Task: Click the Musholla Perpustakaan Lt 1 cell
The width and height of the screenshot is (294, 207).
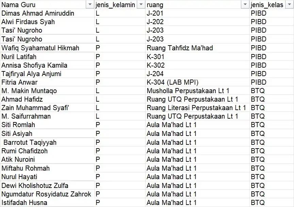Action: [197, 91]
